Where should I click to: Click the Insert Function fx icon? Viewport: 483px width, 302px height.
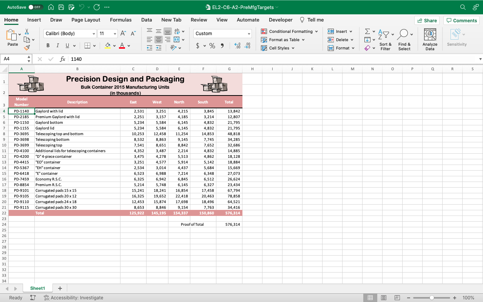(63, 59)
